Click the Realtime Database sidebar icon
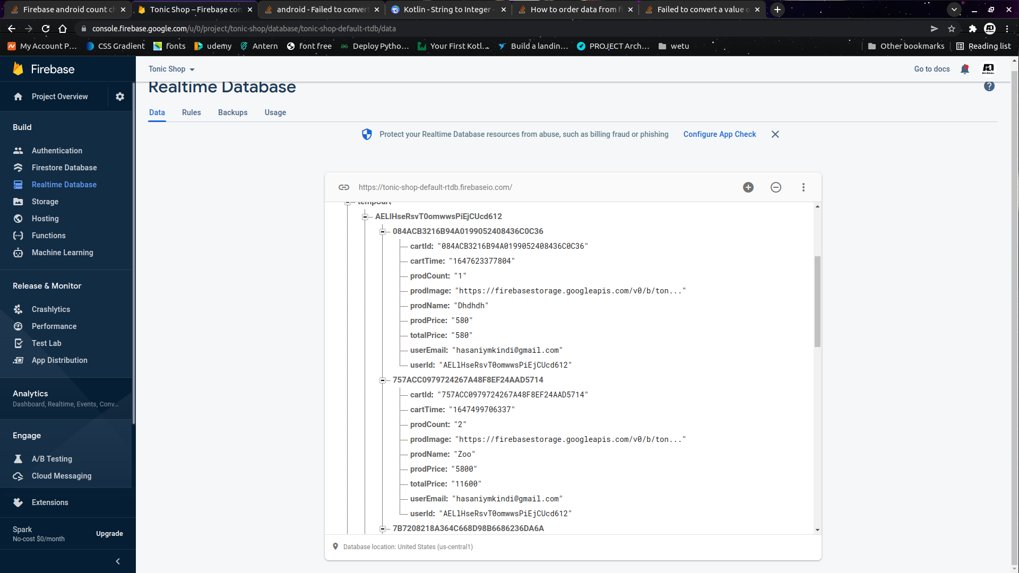This screenshot has height=573, width=1019. pyautogui.click(x=19, y=185)
